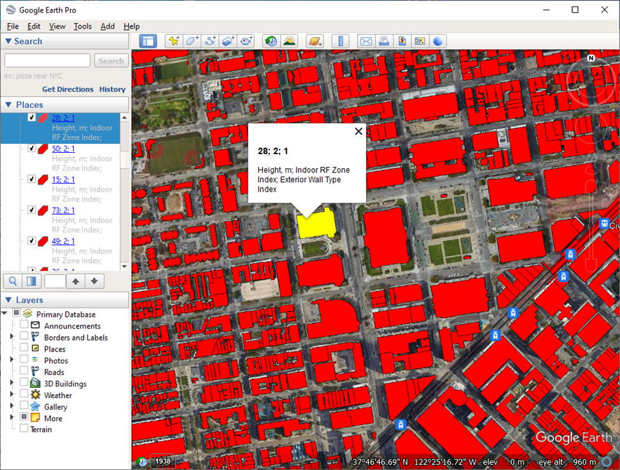Viewport: 620px width, 470px height.
Task: Enable the Roads layer checkbox
Action: (x=24, y=371)
